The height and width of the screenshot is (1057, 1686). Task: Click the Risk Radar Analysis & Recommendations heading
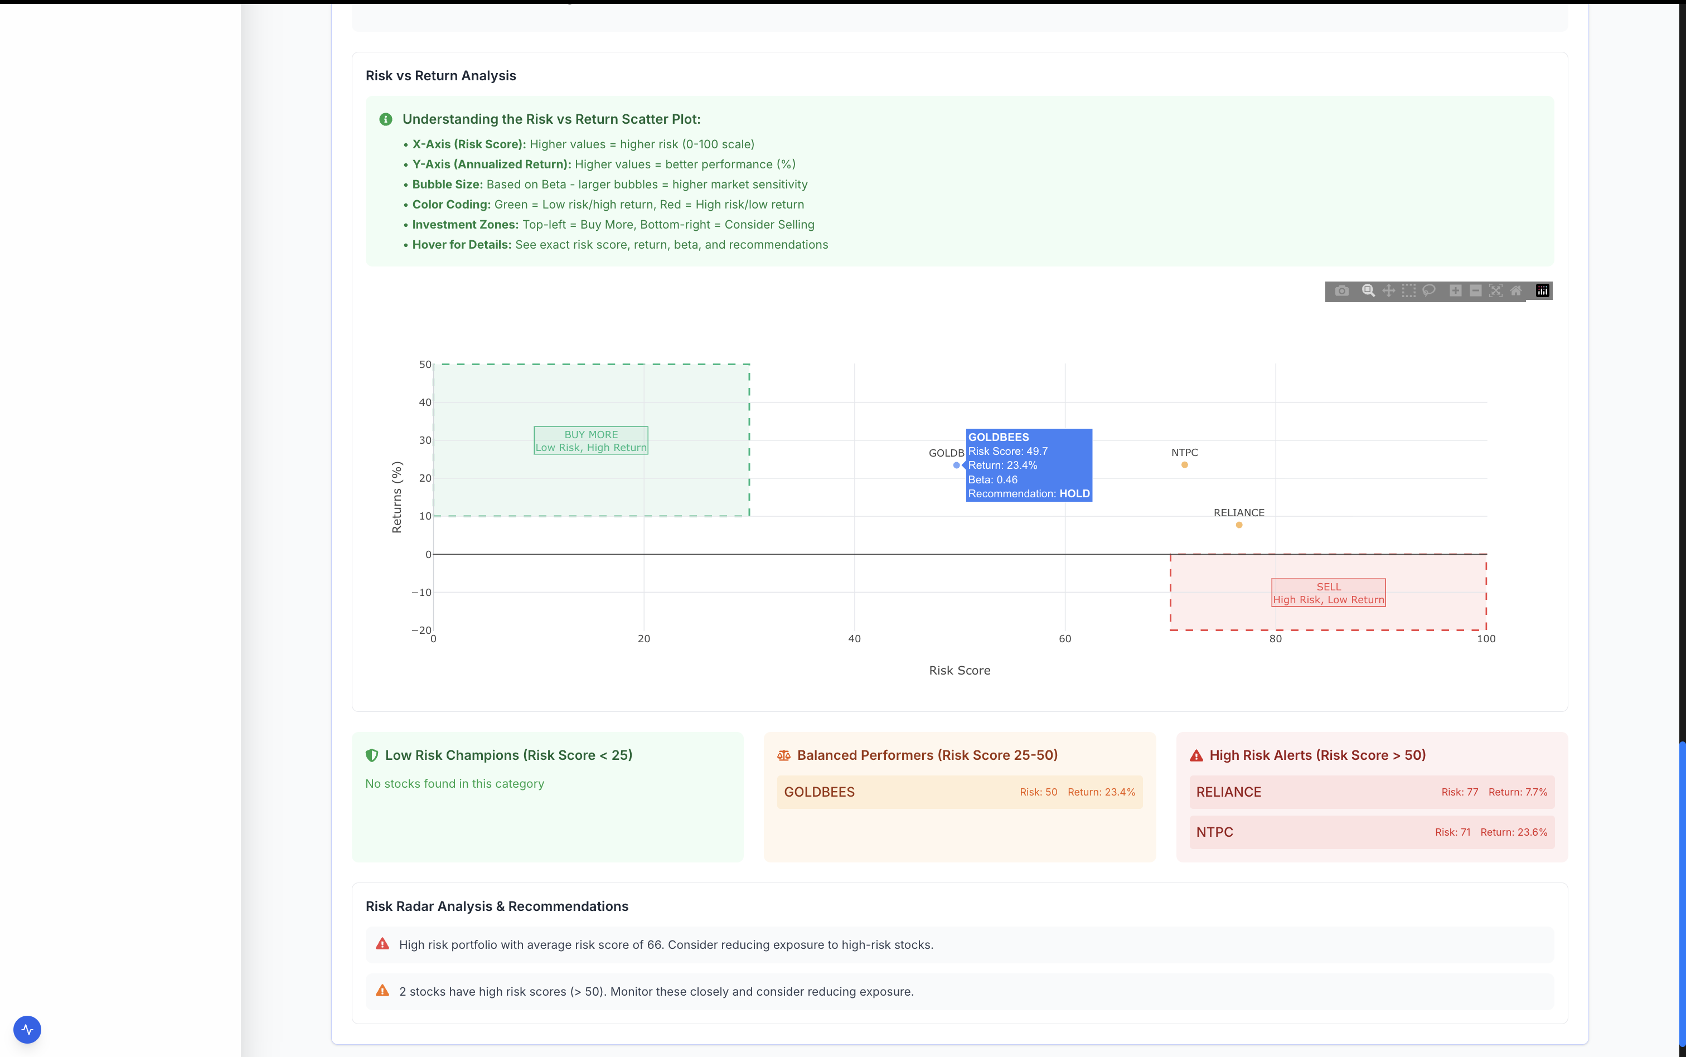click(497, 906)
